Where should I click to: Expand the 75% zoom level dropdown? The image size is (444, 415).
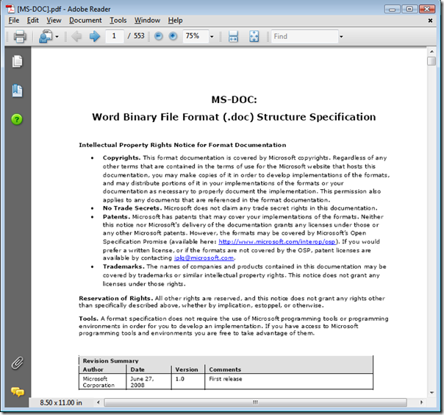(x=212, y=37)
